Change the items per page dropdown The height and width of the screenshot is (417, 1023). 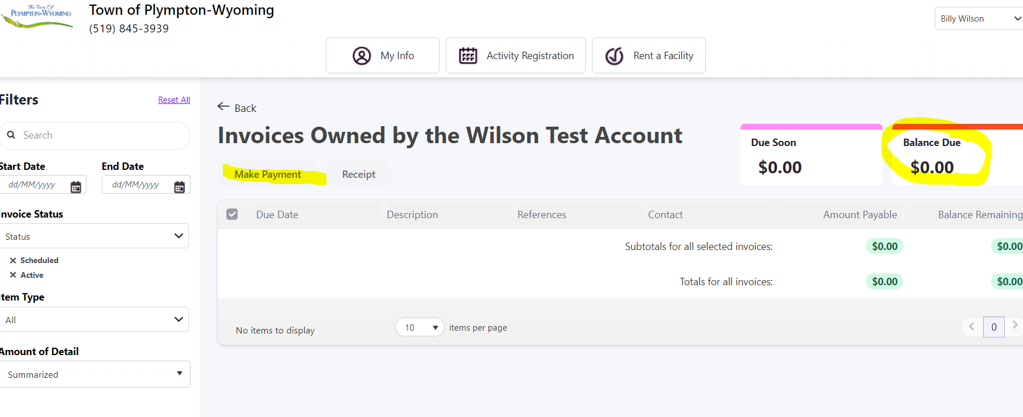point(420,327)
